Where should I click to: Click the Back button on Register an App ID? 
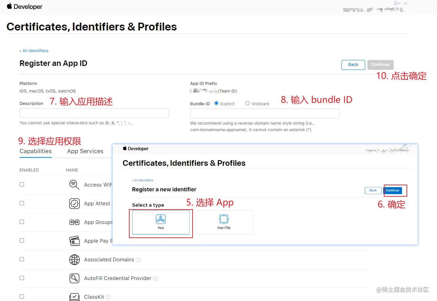click(353, 65)
